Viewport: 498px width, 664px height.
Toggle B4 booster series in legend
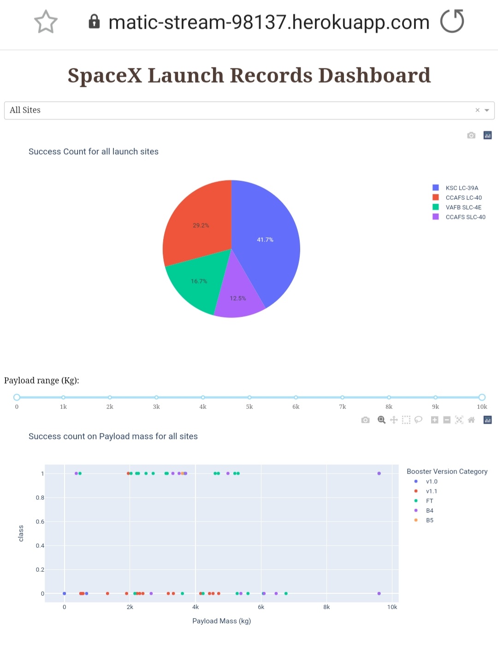[x=424, y=510]
